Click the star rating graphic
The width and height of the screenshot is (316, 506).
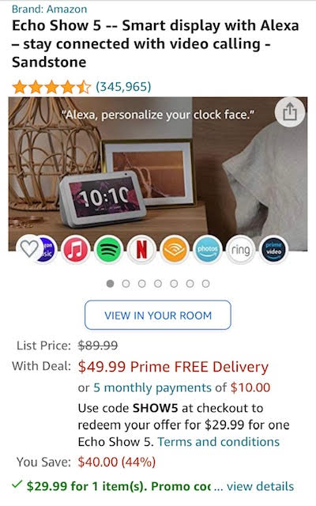pyautogui.click(x=51, y=87)
